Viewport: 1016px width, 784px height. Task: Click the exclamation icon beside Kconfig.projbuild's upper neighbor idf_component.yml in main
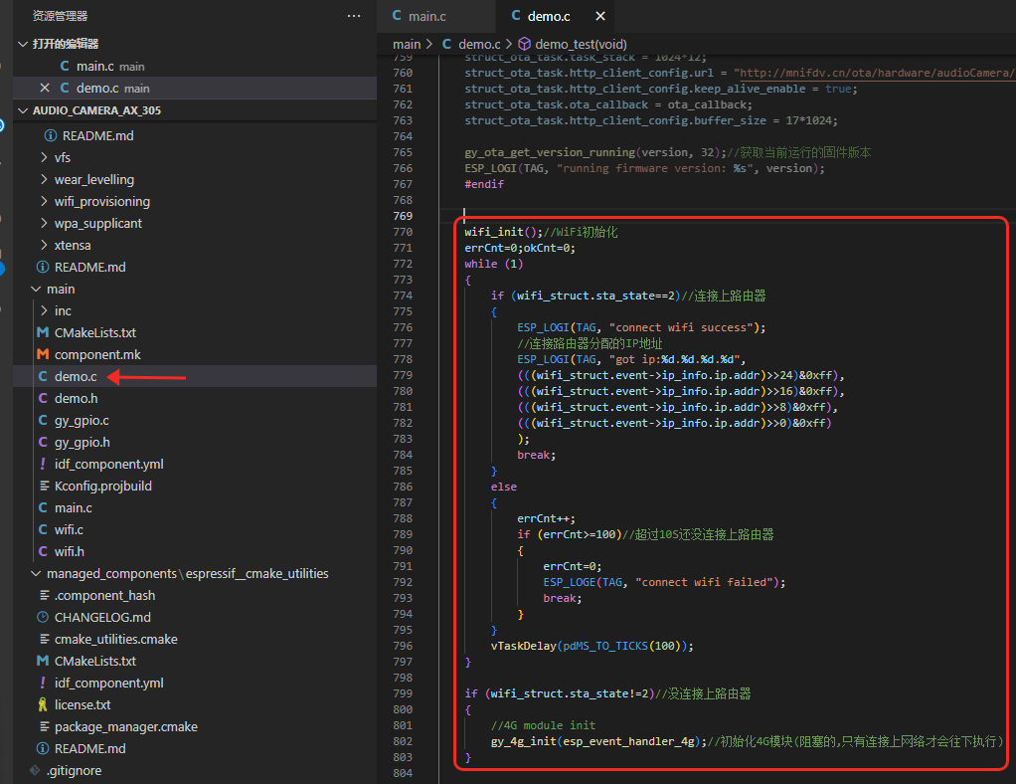pos(43,464)
